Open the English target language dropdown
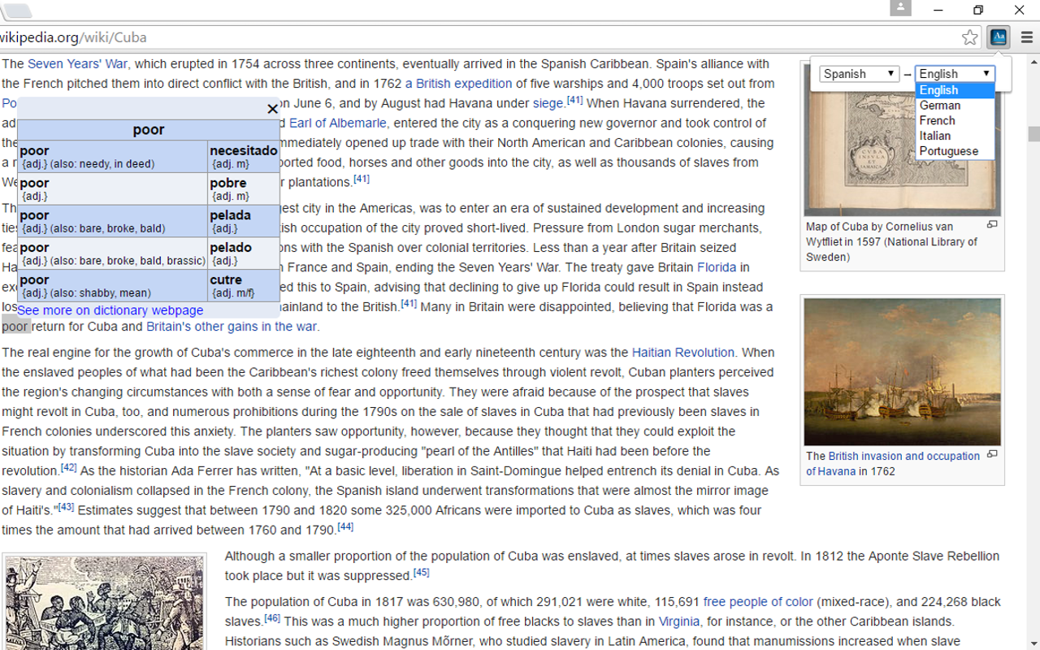 click(x=955, y=73)
